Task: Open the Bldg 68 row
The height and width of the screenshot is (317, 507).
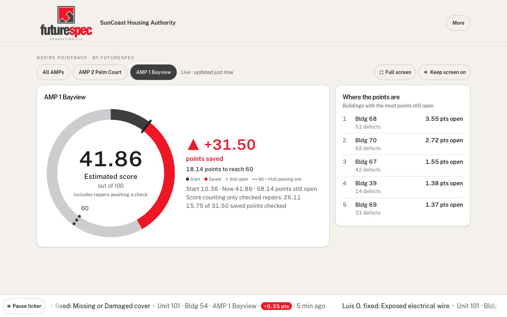Action: (x=403, y=123)
